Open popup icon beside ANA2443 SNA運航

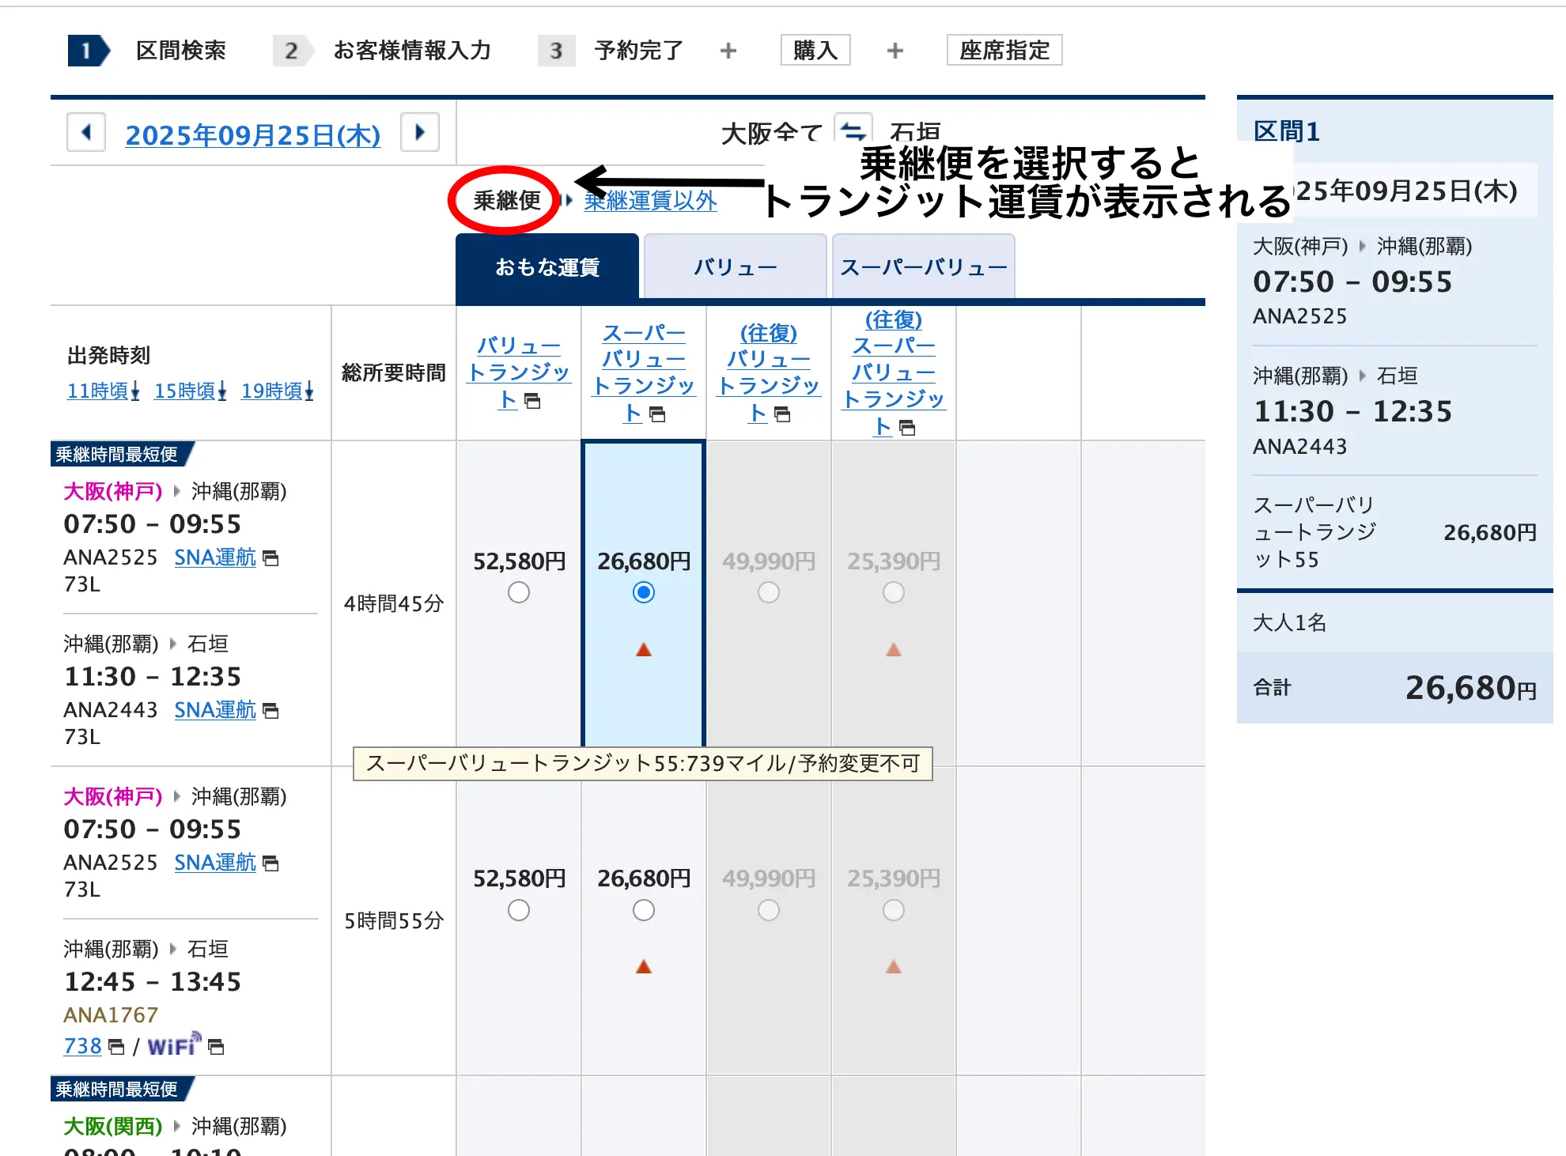tap(270, 711)
